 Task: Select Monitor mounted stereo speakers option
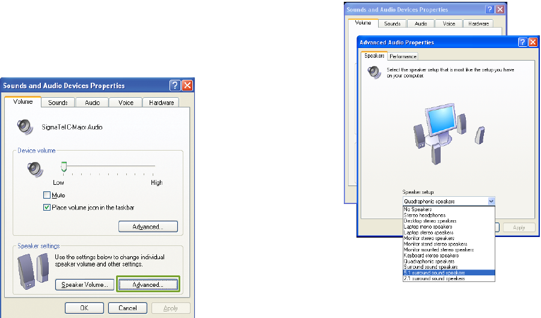pyautogui.click(x=449, y=250)
